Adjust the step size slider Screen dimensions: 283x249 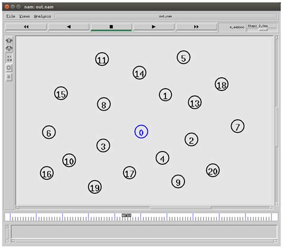coord(263,30)
